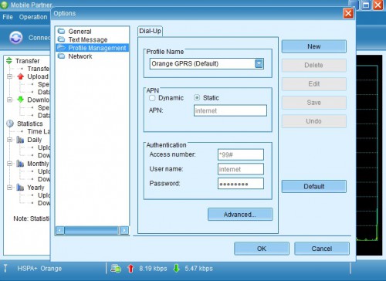Click the Daily bar chart icon
This screenshot has height=281, width=386.
tap(20, 140)
